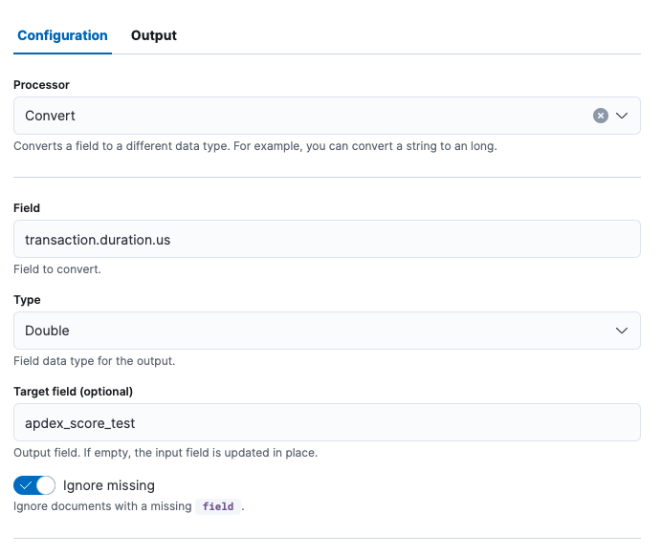This screenshot has height=556, width=662.
Task: Toggle the Ignore missing switch
Action: tap(34, 485)
